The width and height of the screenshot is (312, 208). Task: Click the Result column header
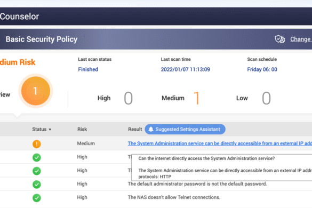pyautogui.click(x=135, y=130)
